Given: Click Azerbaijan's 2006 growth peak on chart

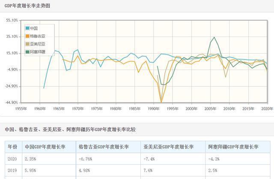Looking at the screenshot, I should coord(214,37).
